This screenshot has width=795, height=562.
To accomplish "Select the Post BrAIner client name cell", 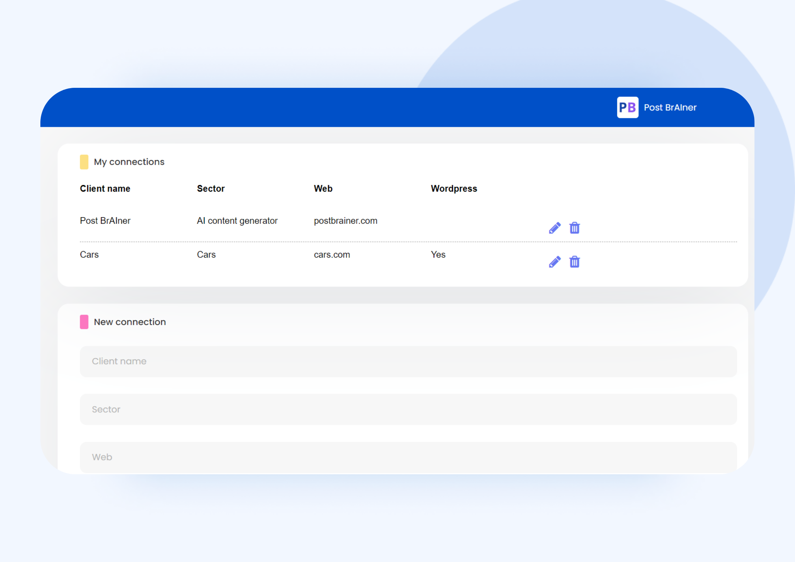I will 105,221.
